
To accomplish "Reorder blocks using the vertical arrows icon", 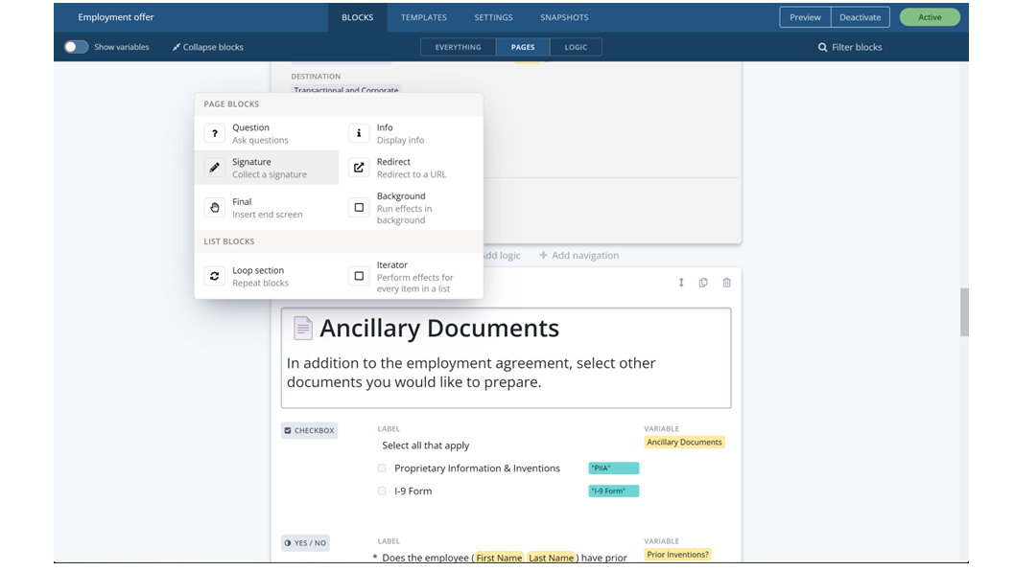I will (x=680, y=283).
